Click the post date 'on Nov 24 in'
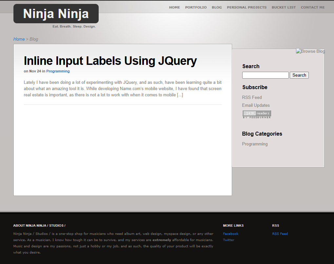This screenshot has height=264, width=334. pos(34,71)
